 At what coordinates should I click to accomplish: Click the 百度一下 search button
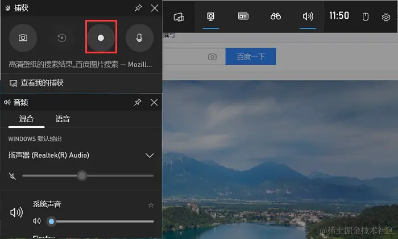251,56
